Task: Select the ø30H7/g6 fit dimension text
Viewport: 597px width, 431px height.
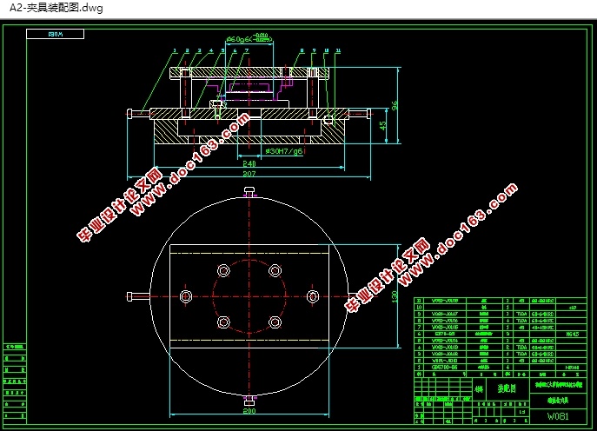Action: coord(284,151)
